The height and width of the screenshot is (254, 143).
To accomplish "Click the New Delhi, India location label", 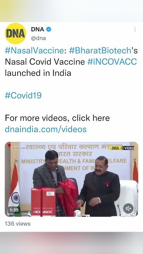I will click(18, 148).
